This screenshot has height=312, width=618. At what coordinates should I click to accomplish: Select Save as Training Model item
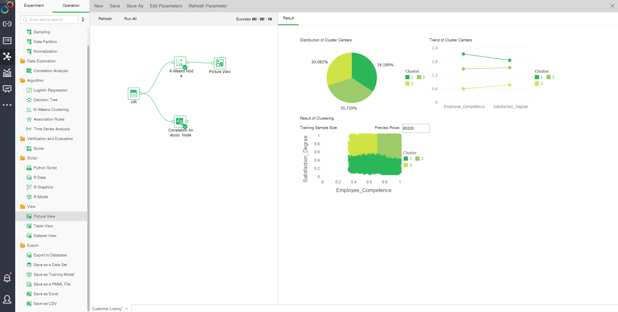click(54, 274)
